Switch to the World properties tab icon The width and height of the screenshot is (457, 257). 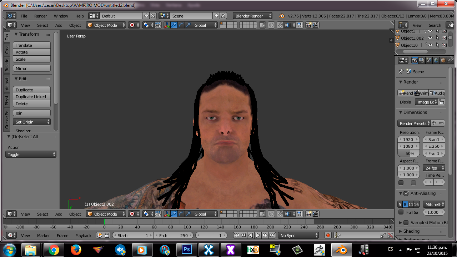(x=436, y=60)
